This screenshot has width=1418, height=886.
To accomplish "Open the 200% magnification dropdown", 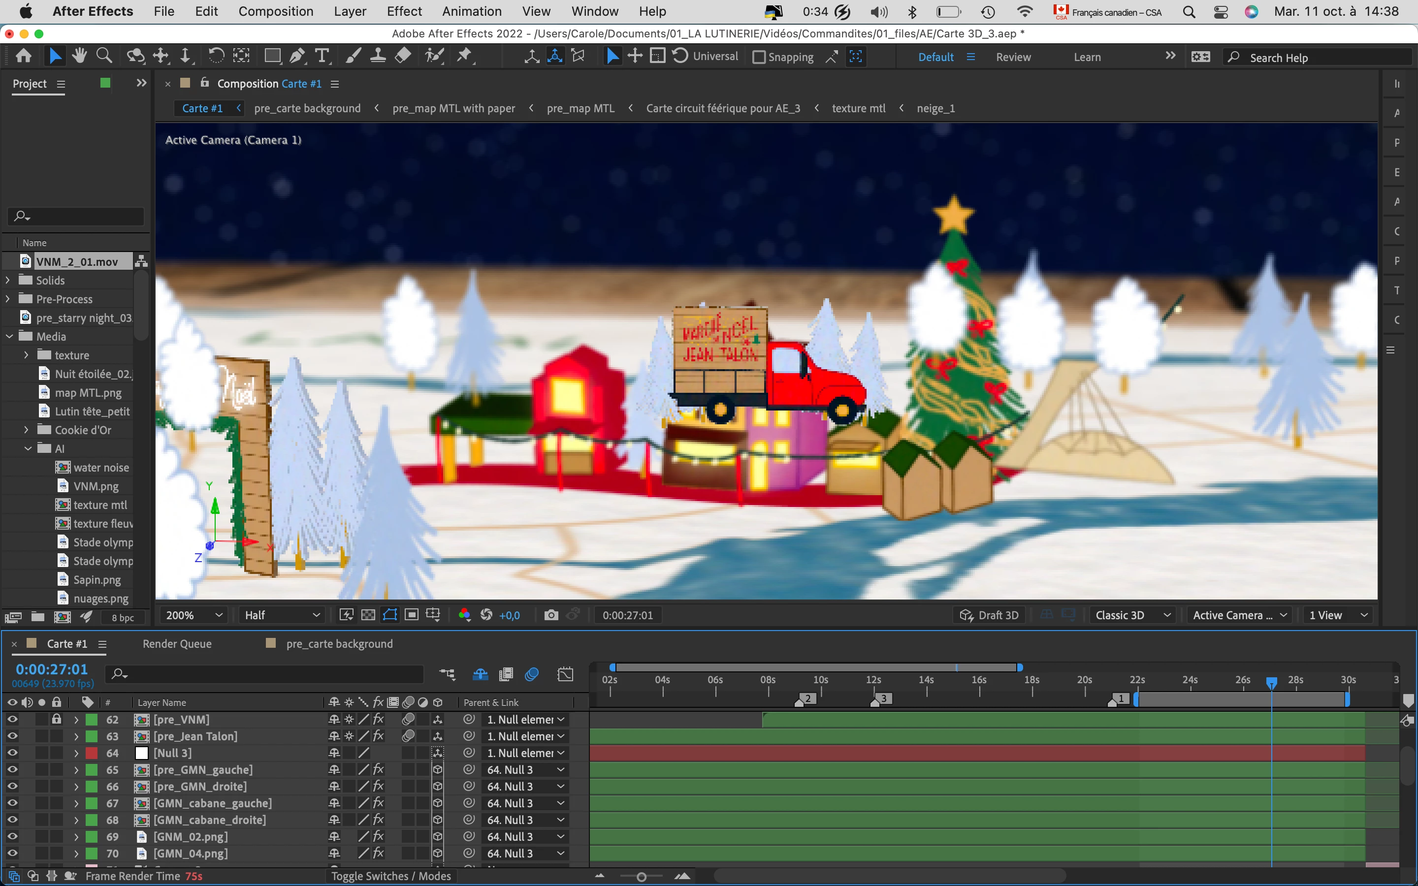I will 194,615.
